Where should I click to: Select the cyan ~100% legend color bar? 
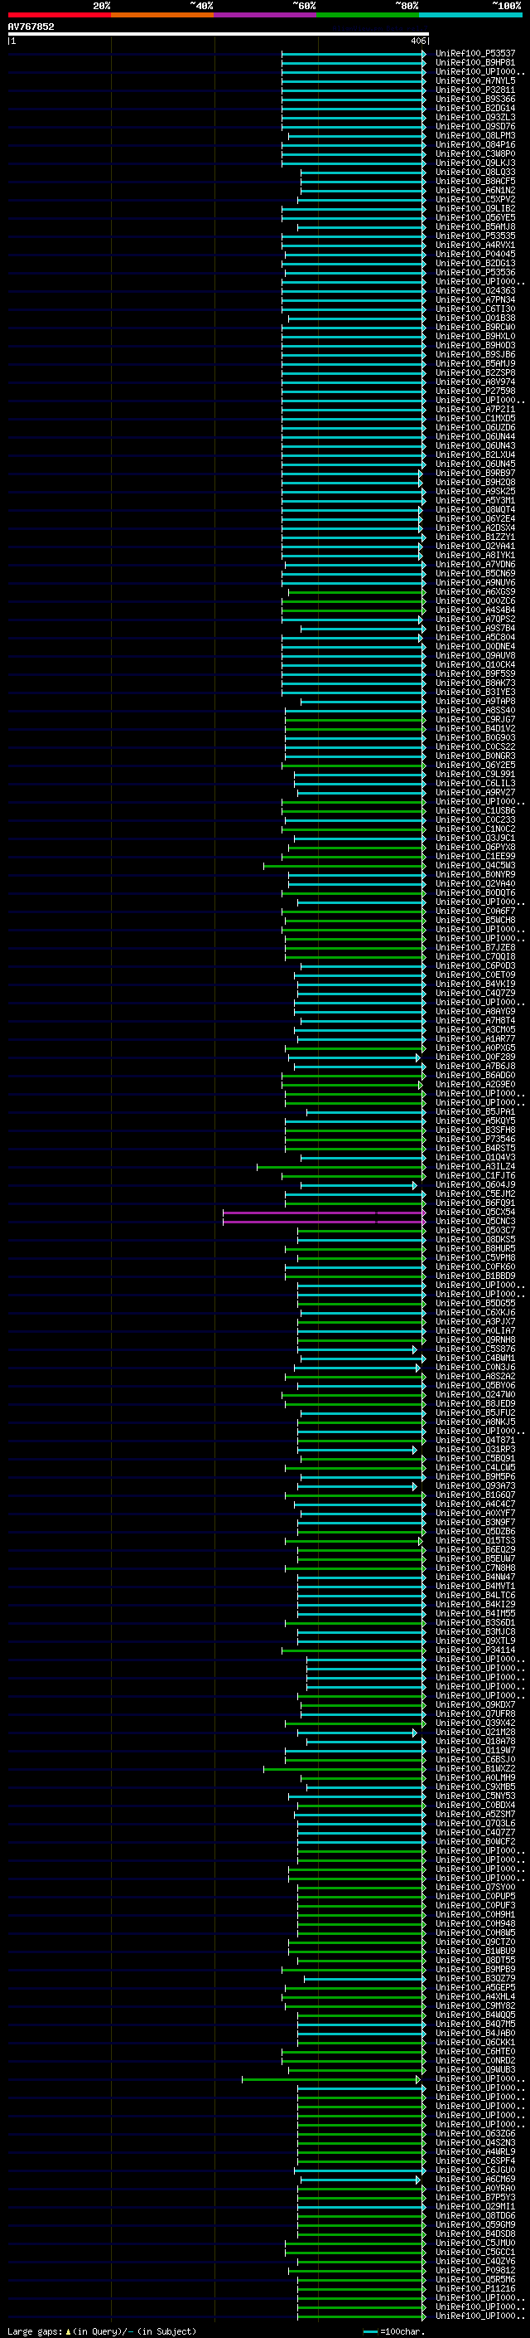[x=471, y=16]
